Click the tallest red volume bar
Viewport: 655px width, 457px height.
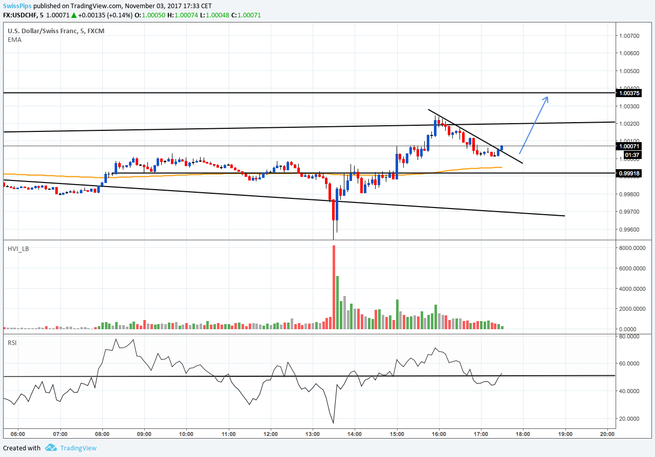click(x=334, y=287)
